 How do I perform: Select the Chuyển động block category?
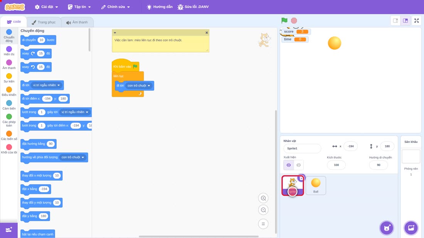[x=9, y=36]
